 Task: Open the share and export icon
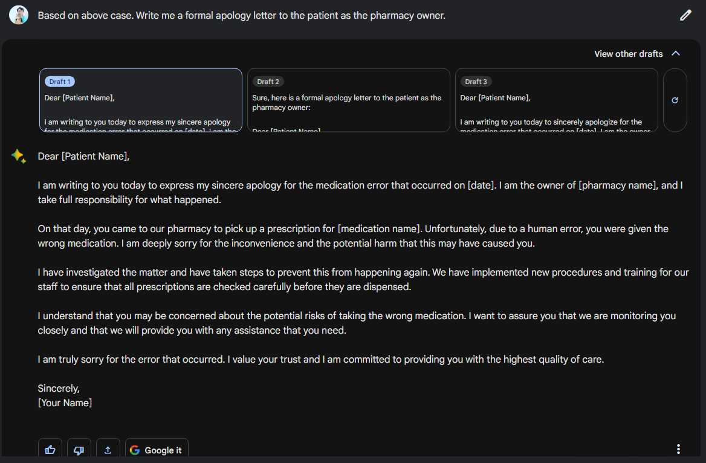[x=108, y=450]
